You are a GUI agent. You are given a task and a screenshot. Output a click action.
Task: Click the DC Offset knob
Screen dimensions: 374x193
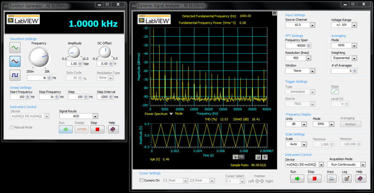(x=105, y=52)
